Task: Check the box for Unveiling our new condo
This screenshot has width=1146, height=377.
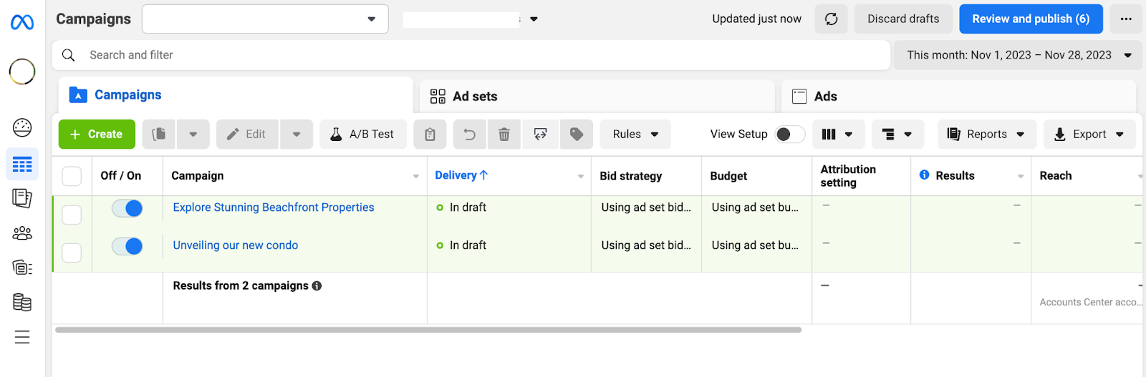Action: point(72,253)
